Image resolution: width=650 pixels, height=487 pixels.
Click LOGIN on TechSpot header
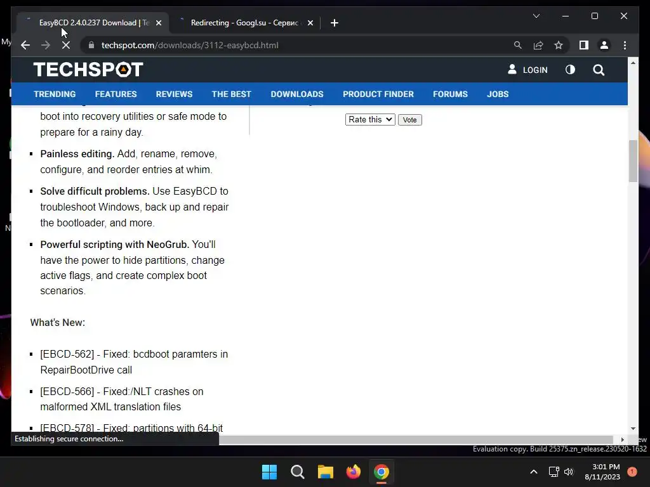(x=527, y=70)
